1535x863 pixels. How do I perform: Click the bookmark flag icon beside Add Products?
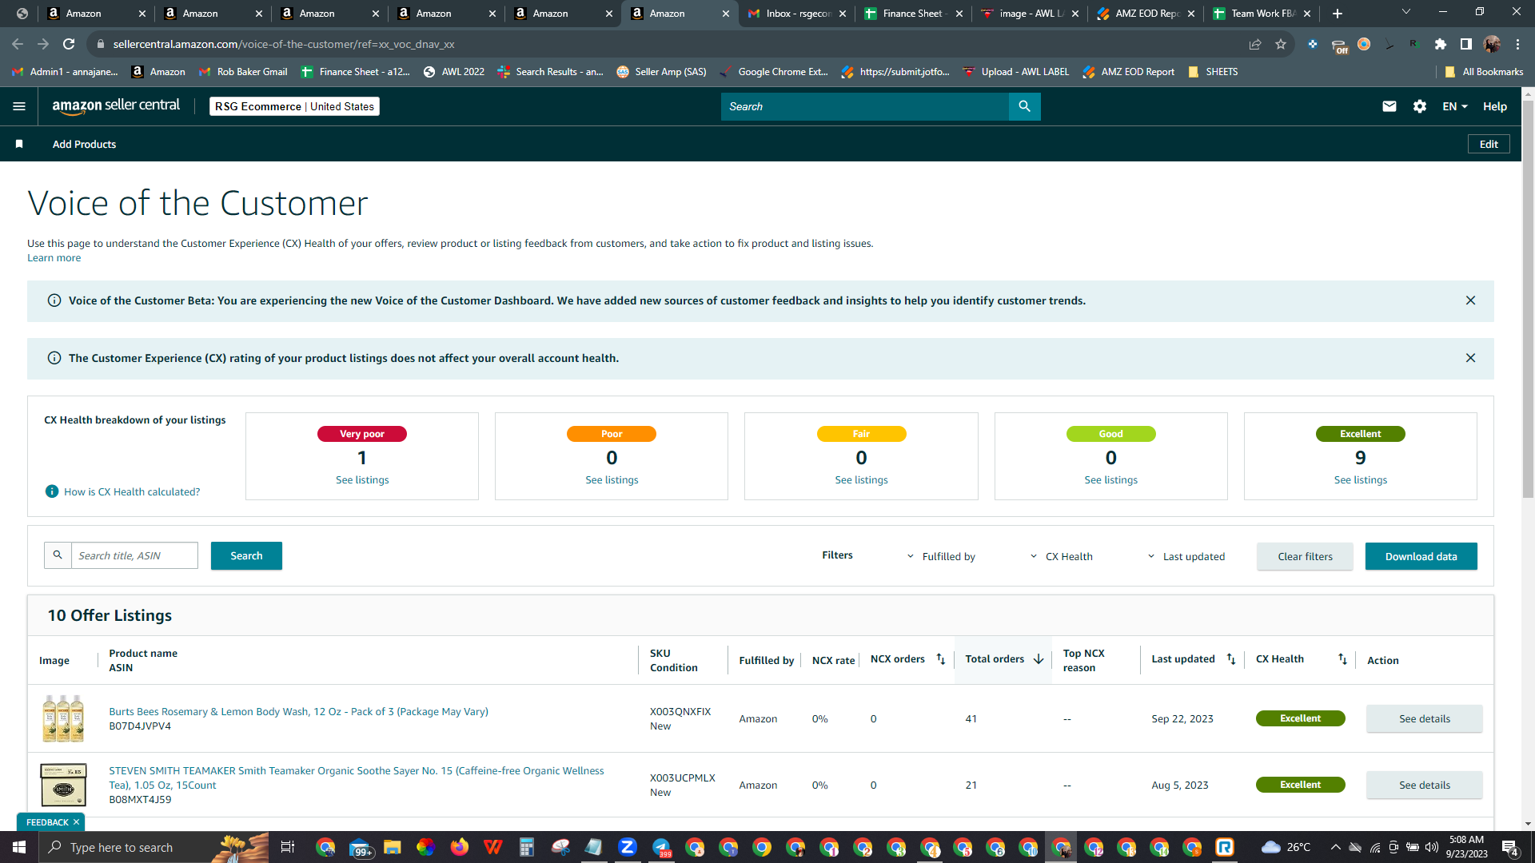pos(19,144)
